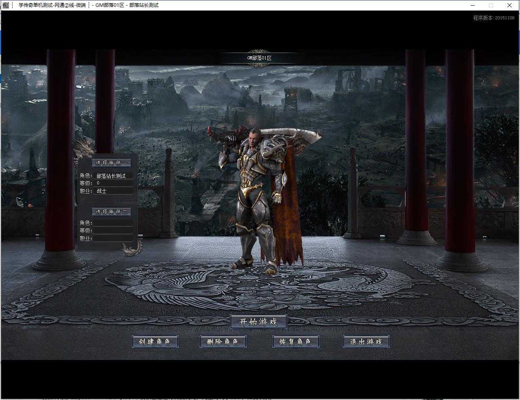Click the character name 部落站长测试

[x=111, y=176]
